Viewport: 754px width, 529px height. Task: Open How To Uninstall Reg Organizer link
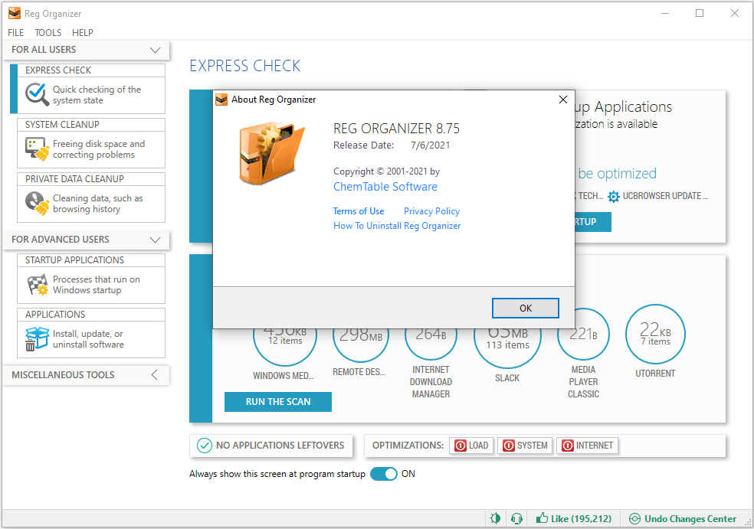point(397,226)
